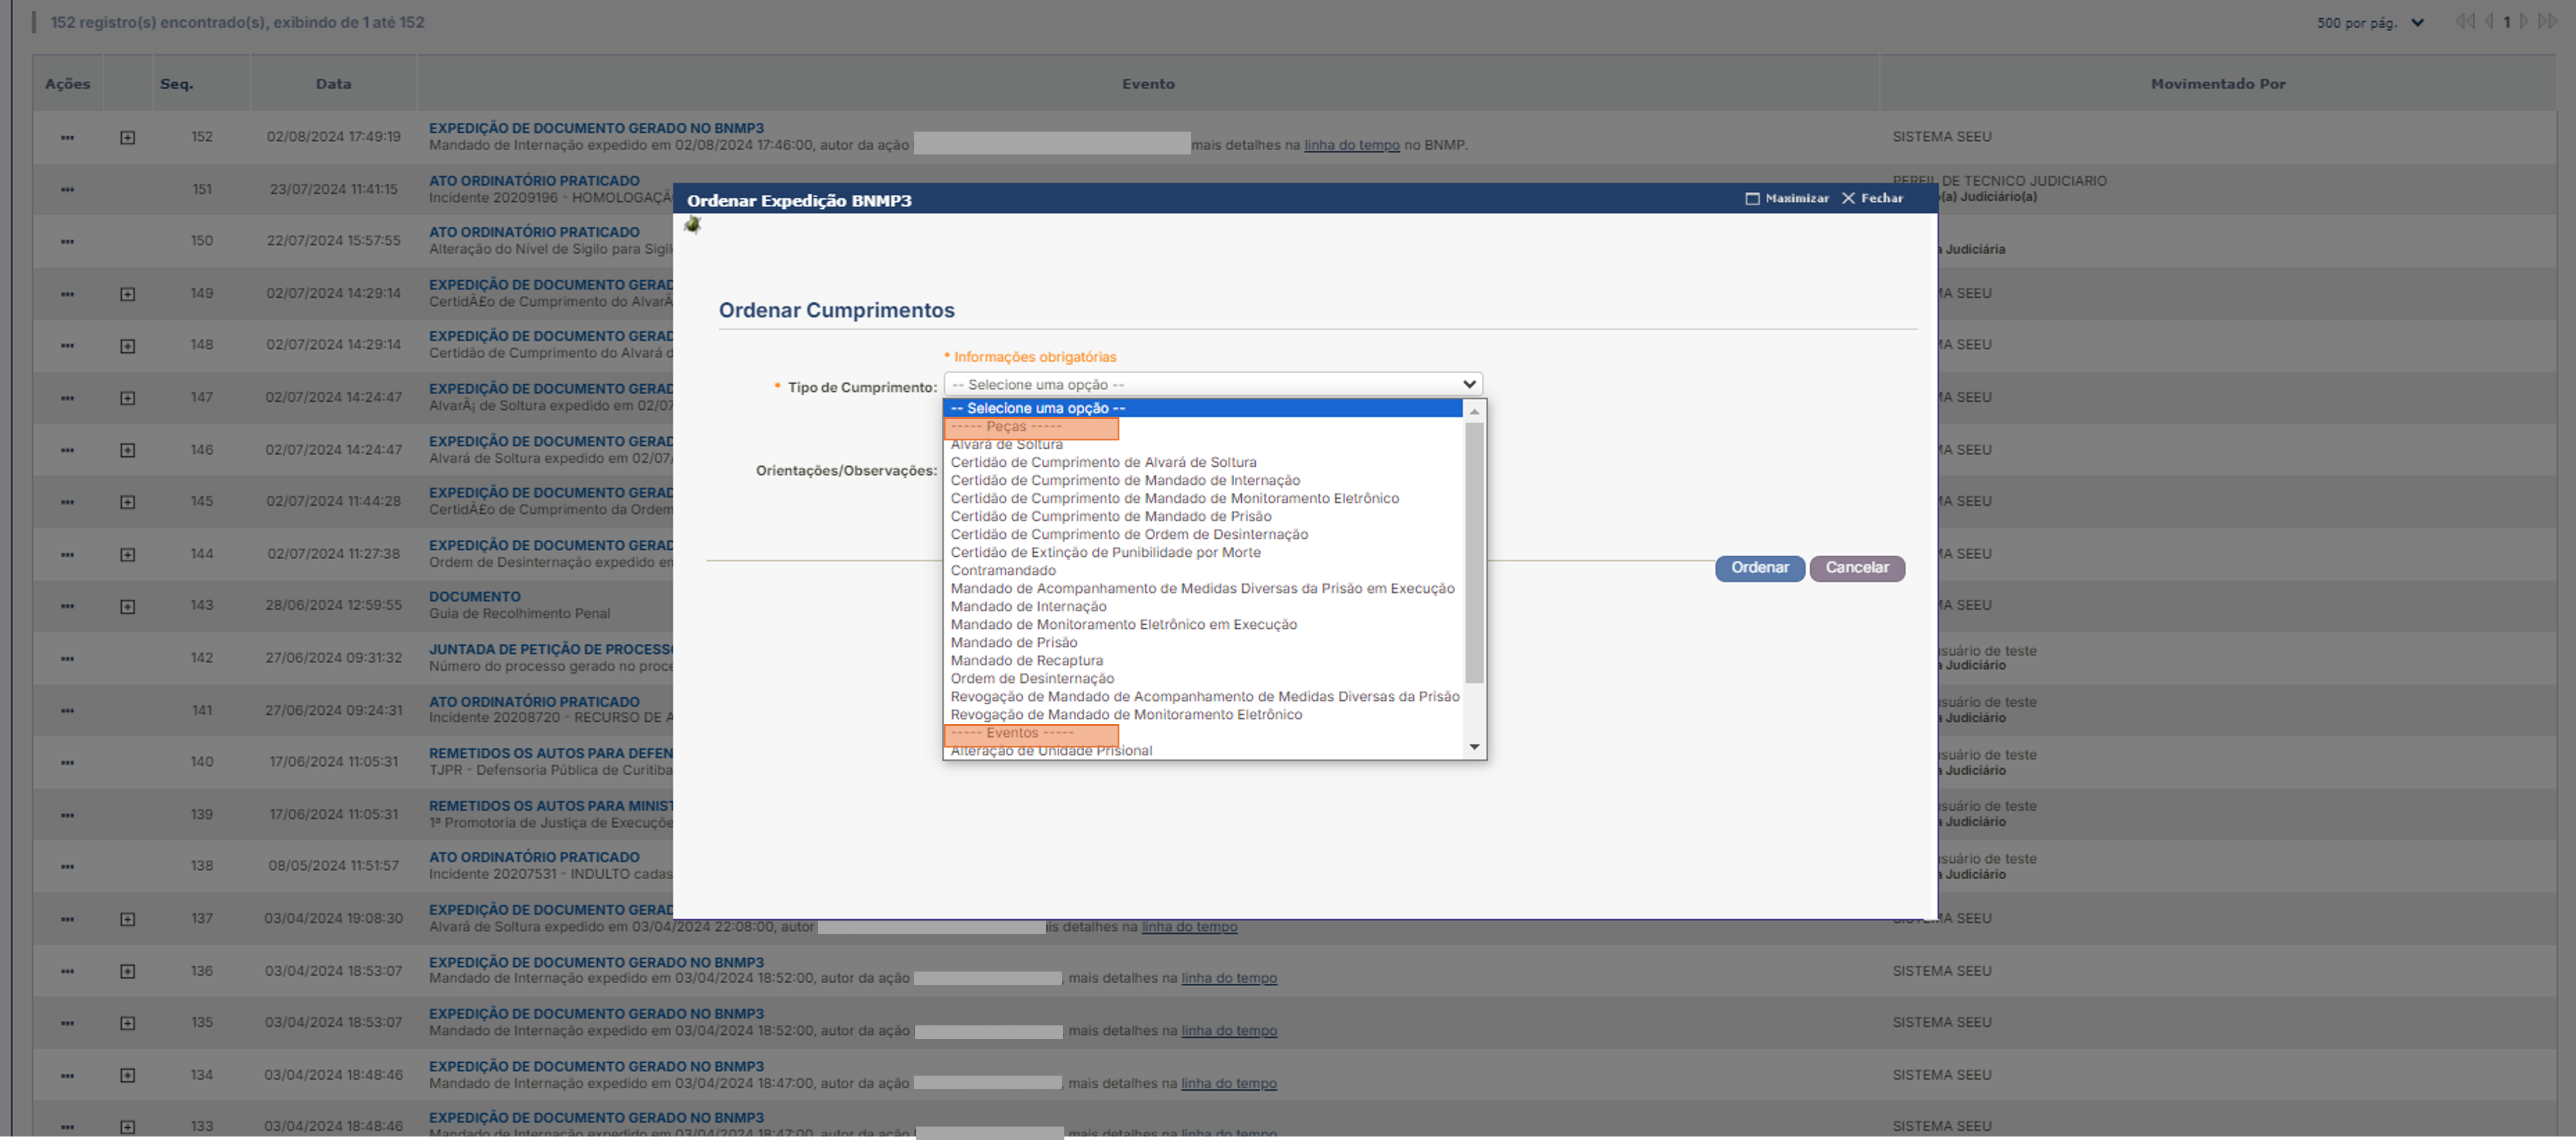Screen dimensions: 2576x1140
Task: Open actions menu for row 140
Action: 67,762
